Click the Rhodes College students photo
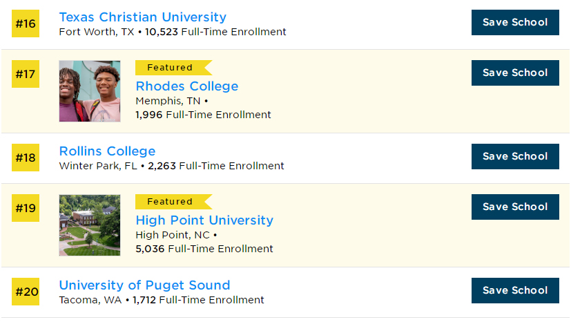The width and height of the screenshot is (571, 322). pyautogui.click(x=90, y=91)
